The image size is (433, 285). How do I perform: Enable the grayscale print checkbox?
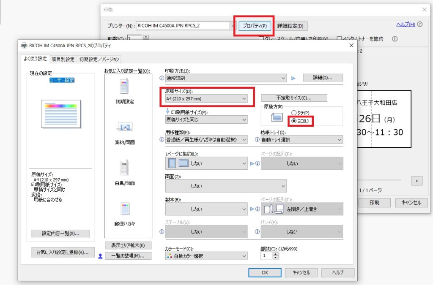[261, 39]
